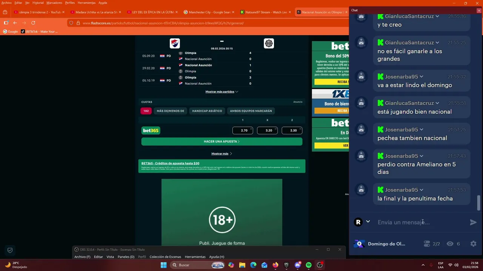
Task: Switch to the Madara Uchiha vs La alianza tab
Action: point(95,12)
